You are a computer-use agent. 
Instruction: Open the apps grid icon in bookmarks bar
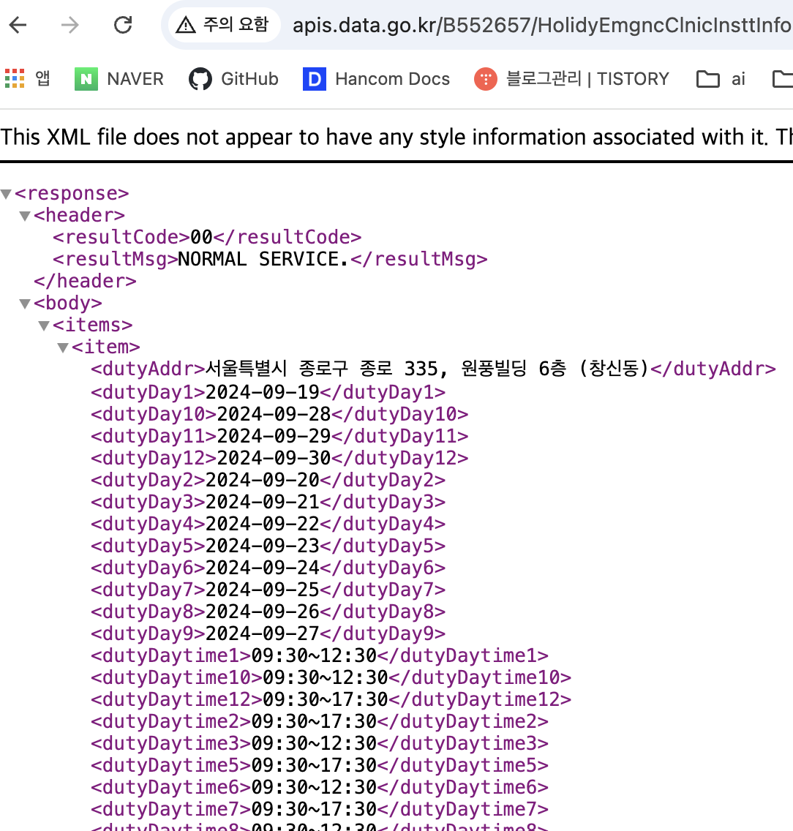click(15, 79)
